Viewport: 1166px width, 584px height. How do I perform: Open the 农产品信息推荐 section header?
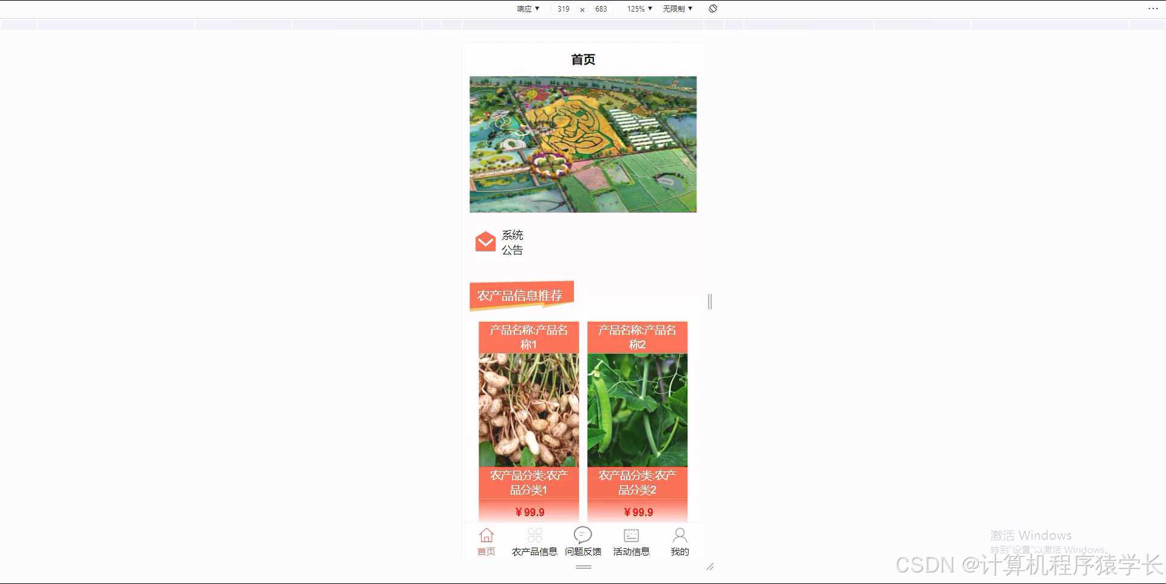[x=521, y=296]
